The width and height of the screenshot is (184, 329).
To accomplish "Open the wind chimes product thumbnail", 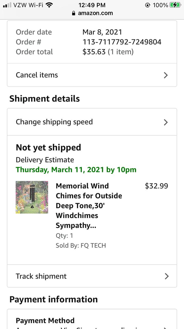I will pyautogui.click(x=32, y=197).
